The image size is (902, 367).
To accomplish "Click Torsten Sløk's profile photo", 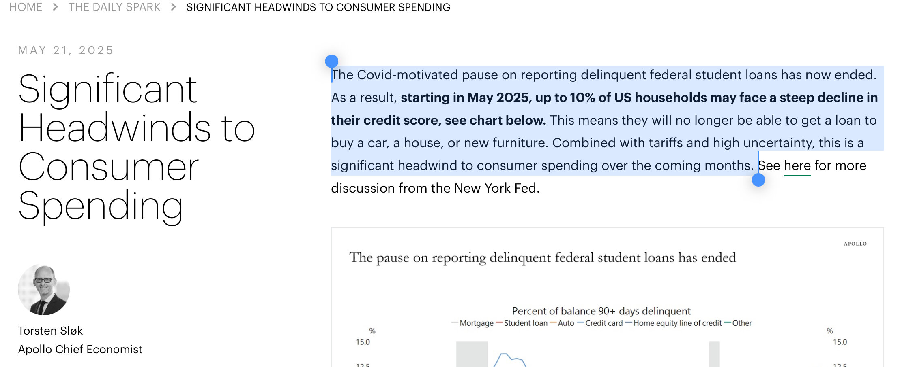I will click(44, 289).
